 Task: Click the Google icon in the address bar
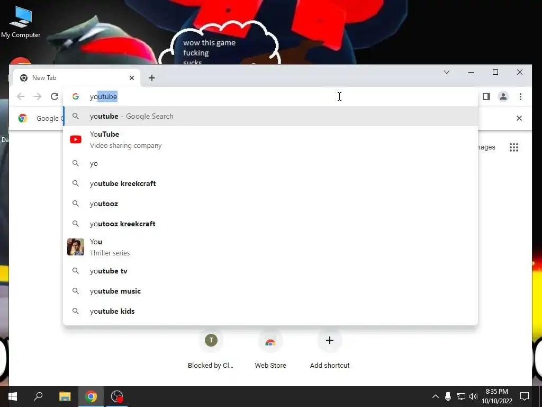(x=75, y=96)
